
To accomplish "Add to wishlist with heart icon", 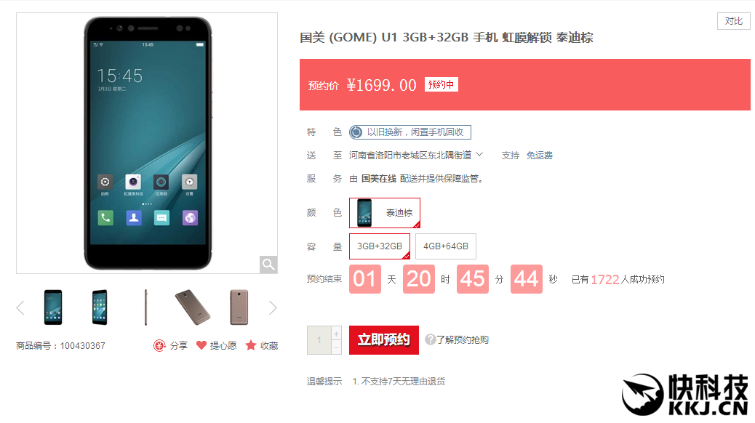I will tap(201, 345).
